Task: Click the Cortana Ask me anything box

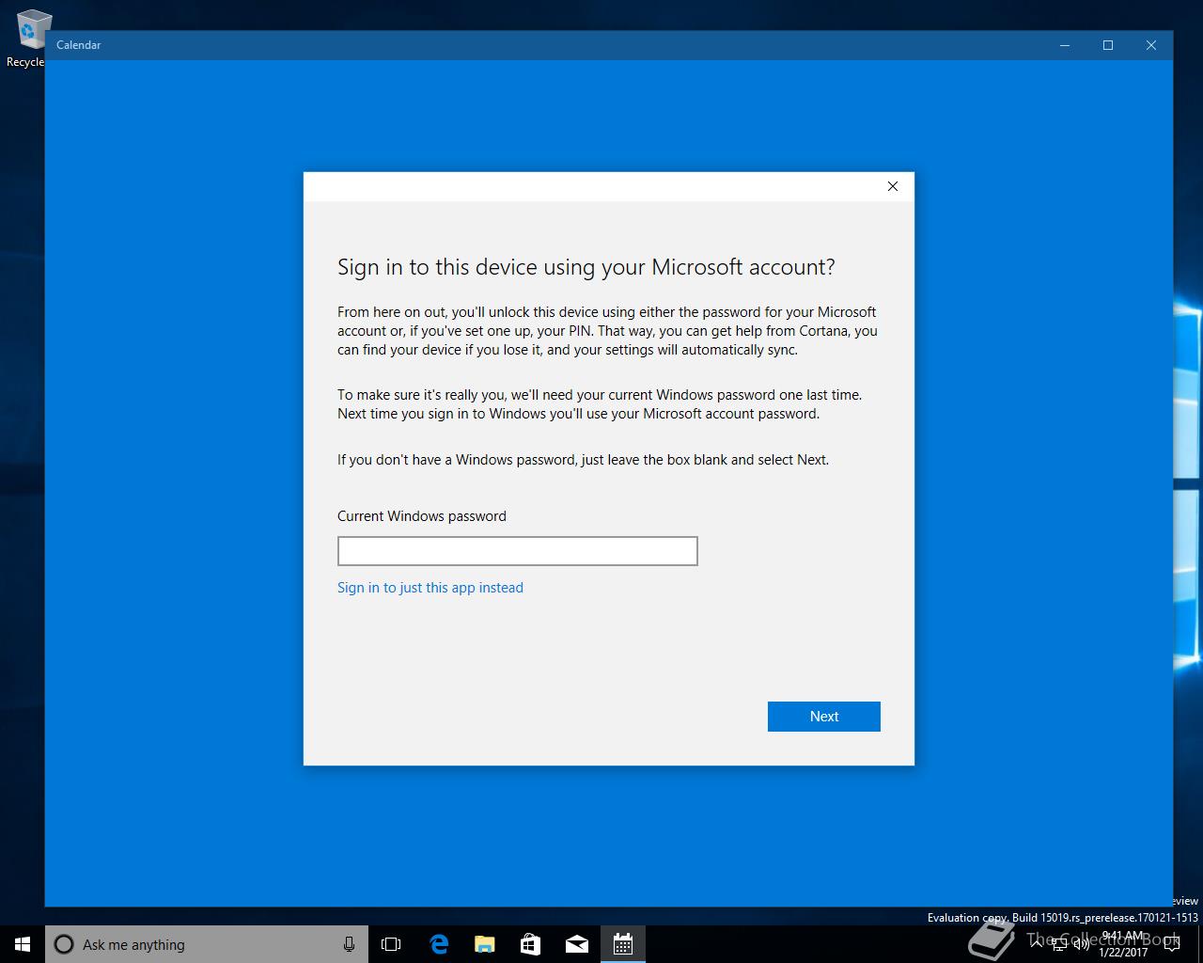Action: [207, 944]
